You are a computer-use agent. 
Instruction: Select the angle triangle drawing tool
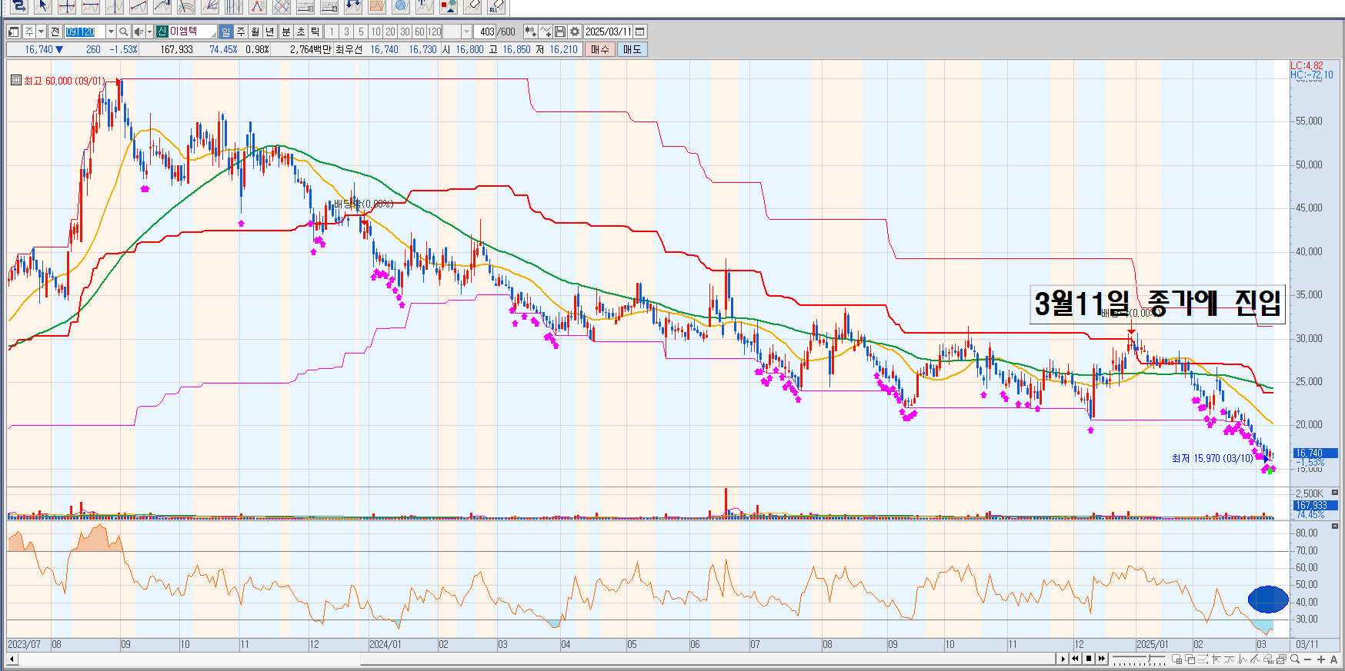258,6
